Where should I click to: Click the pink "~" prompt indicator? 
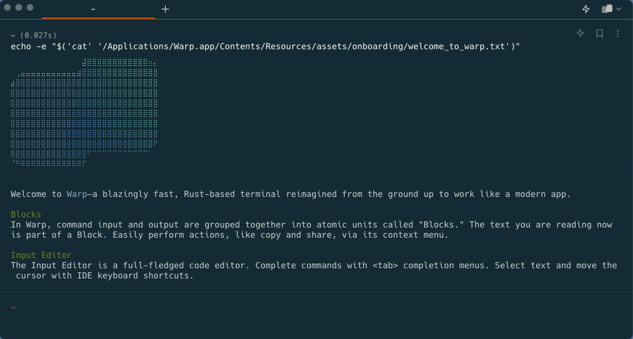point(13,308)
